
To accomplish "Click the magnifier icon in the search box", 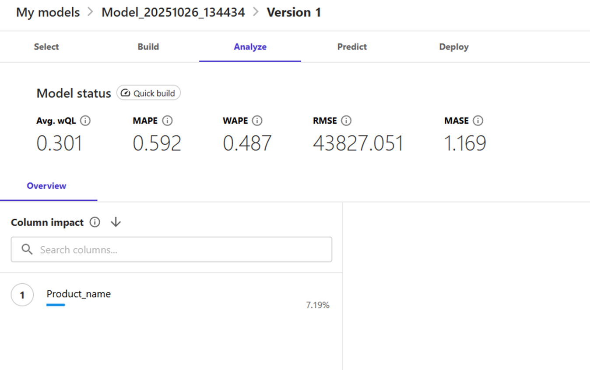I will pyautogui.click(x=27, y=249).
